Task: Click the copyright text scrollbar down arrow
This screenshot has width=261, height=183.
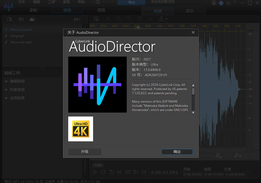Action: click(193, 113)
